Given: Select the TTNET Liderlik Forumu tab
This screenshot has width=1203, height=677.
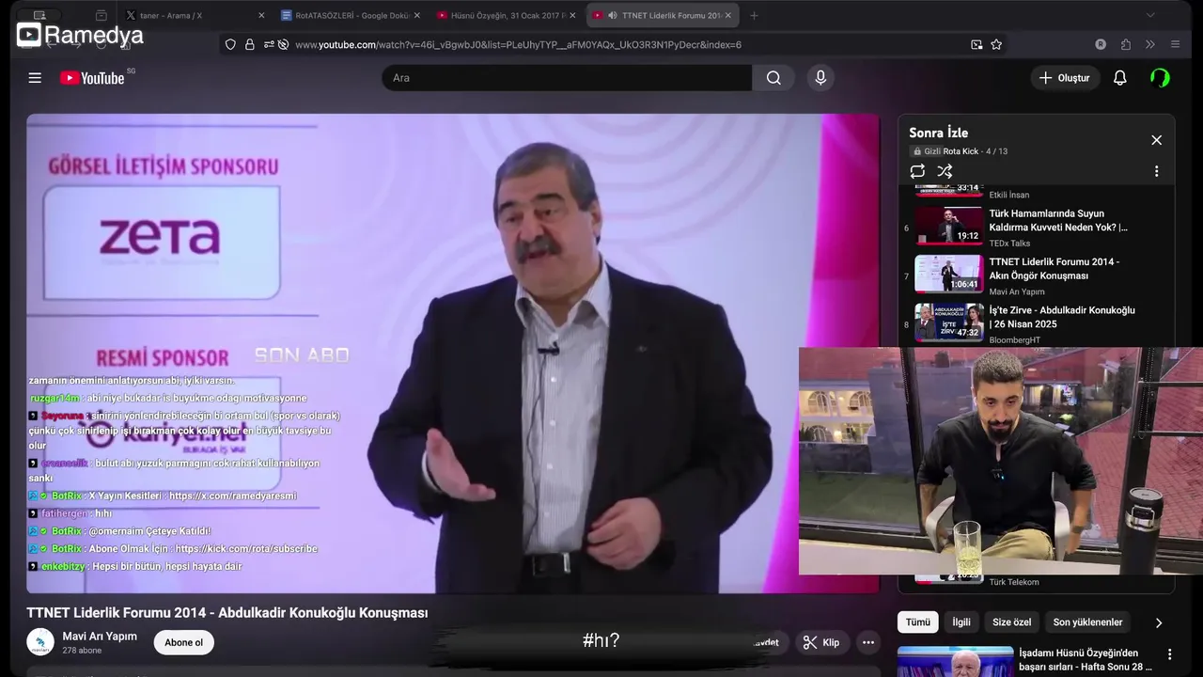Looking at the screenshot, I should coord(662,15).
